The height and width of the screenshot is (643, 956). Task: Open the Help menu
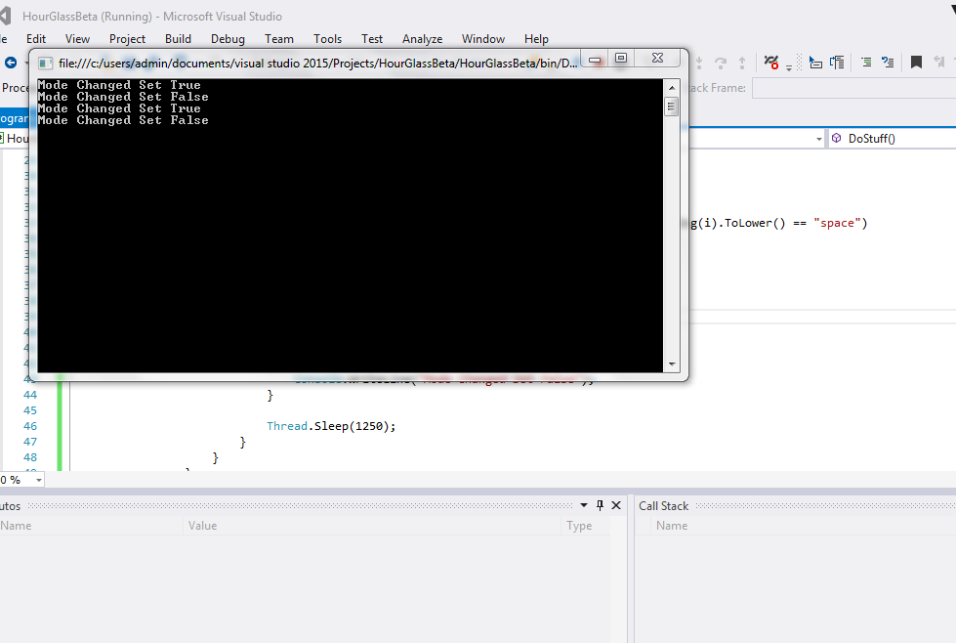tap(536, 39)
